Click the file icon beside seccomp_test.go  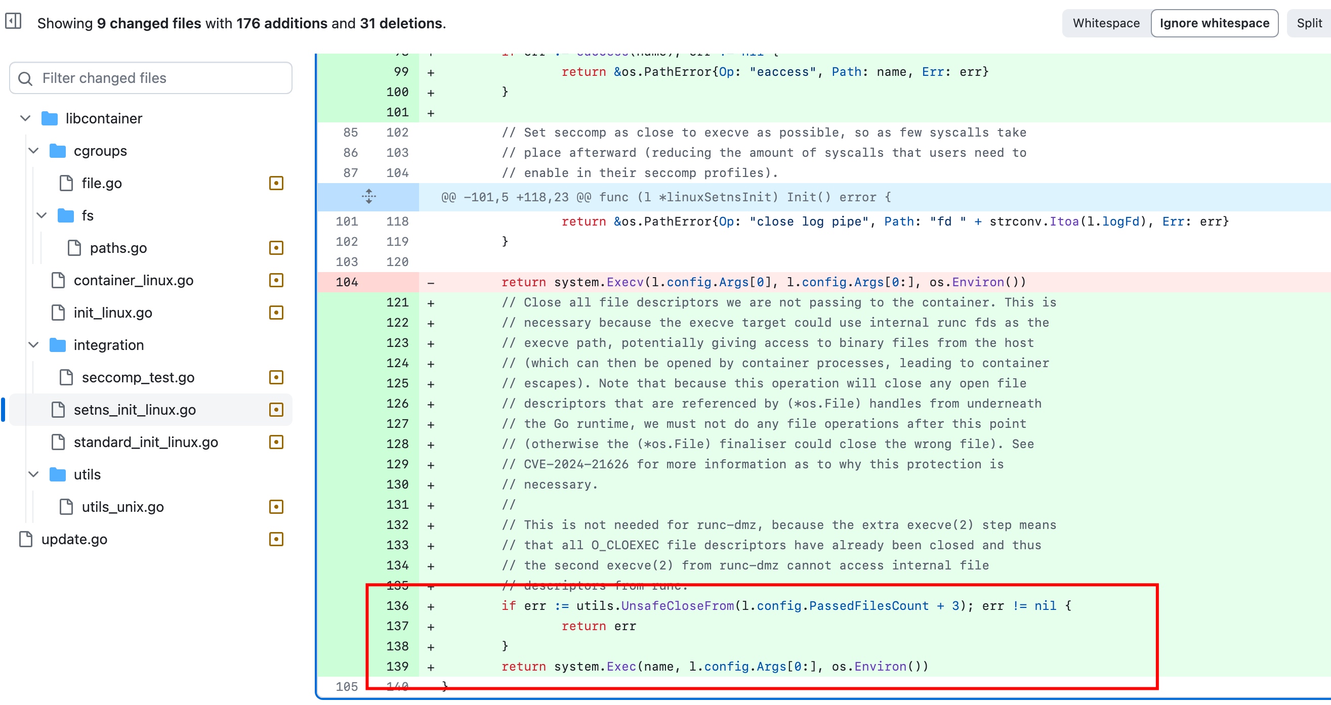point(66,378)
